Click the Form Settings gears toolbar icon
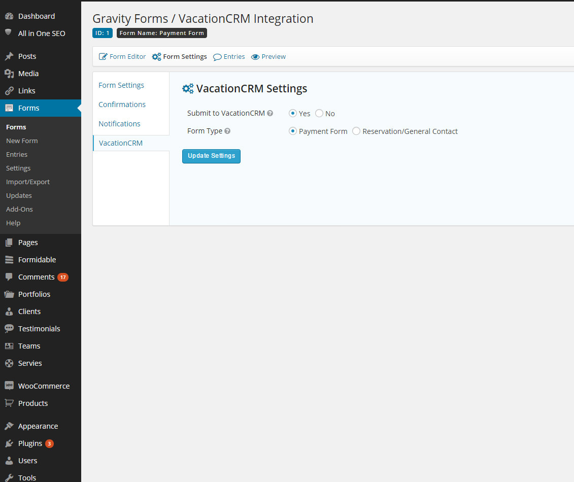The image size is (574, 482). (x=157, y=57)
